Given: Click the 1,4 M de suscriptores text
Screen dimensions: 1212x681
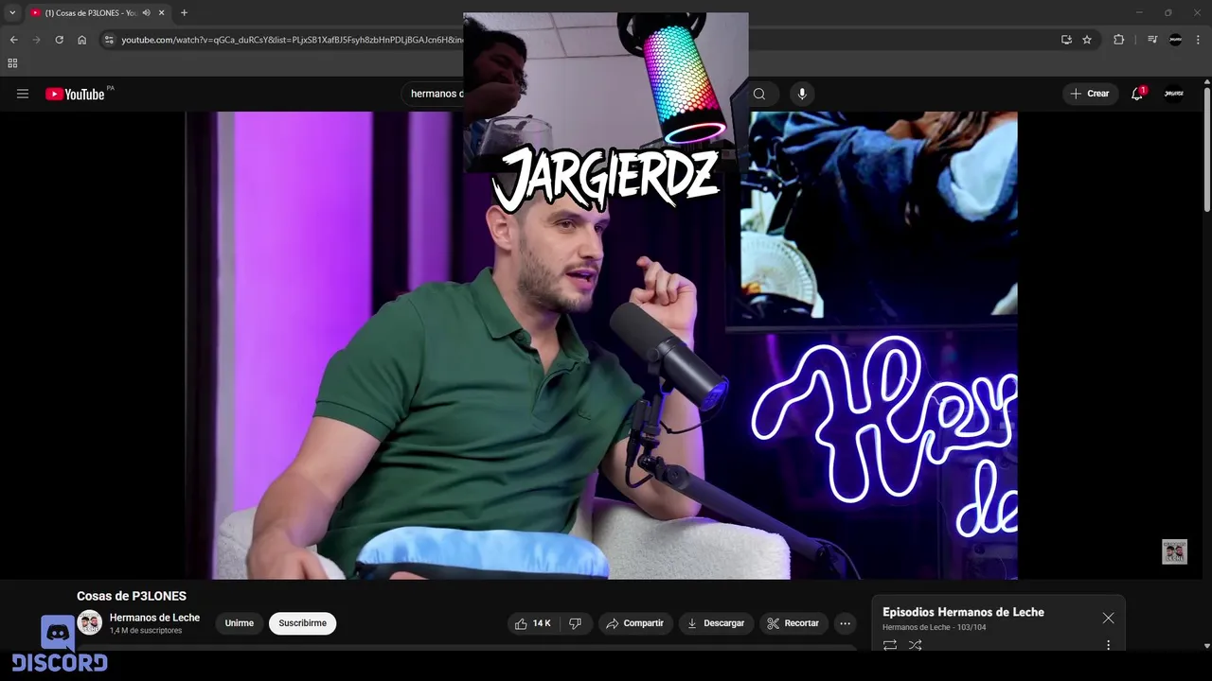Looking at the screenshot, I should pyautogui.click(x=146, y=631).
